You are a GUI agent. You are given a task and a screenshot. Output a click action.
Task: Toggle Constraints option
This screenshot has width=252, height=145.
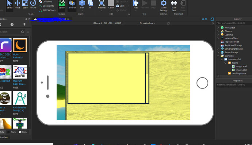pyautogui.click(x=46, y=6)
